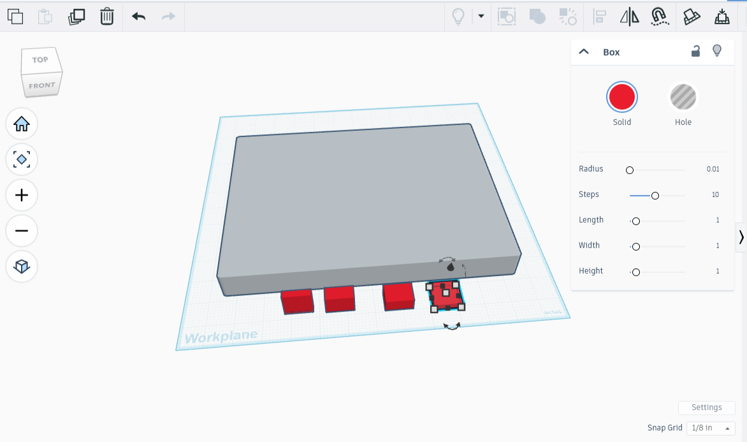This screenshot has height=442, width=747.
Task: Click the Radius value 0.01
Action: click(713, 169)
